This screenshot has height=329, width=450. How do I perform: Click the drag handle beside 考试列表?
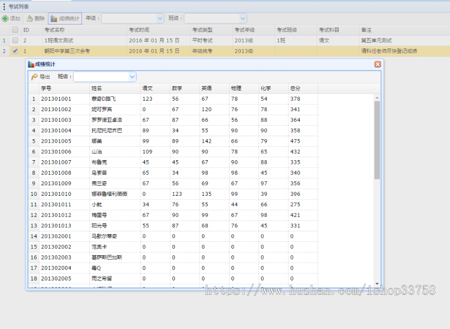(4, 6)
